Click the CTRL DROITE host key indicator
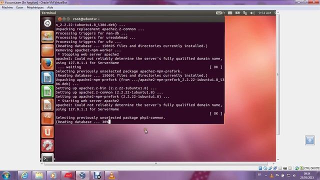This screenshot has width=320, height=180. (x=311, y=168)
